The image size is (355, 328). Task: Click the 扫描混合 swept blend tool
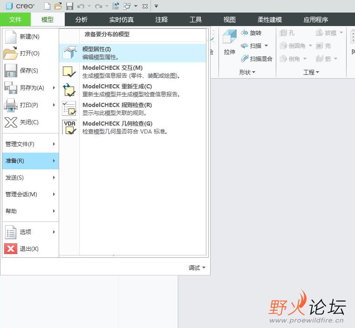tap(257, 59)
